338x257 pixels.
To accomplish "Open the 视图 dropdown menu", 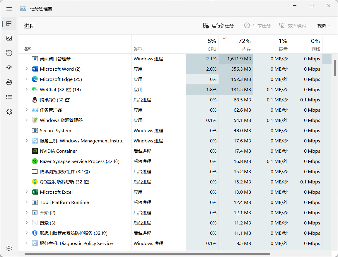I will (324, 26).
